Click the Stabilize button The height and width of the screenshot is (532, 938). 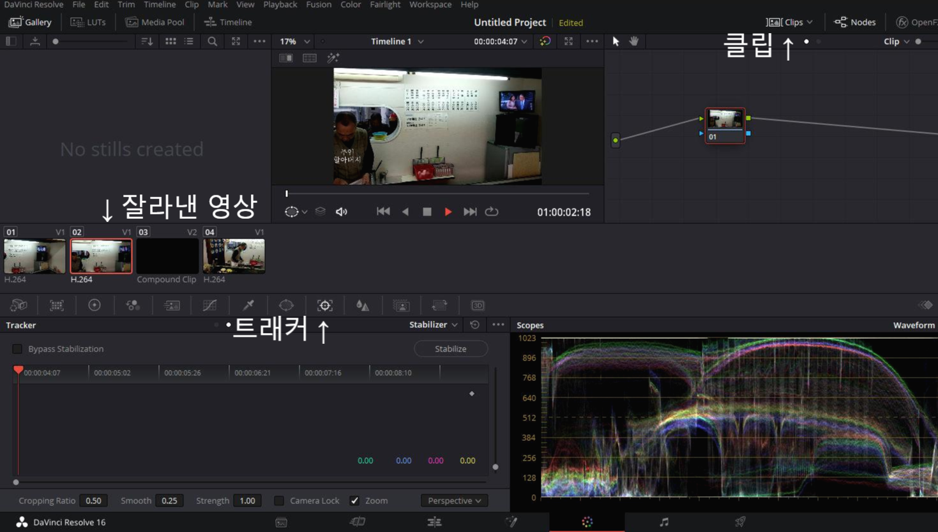[x=450, y=348]
